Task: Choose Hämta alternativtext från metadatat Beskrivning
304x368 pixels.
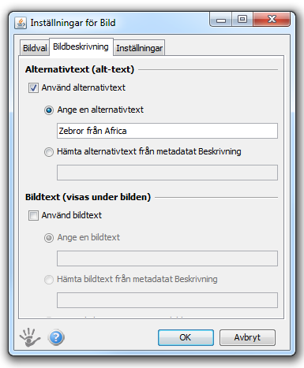Action: tap(49, 152)
